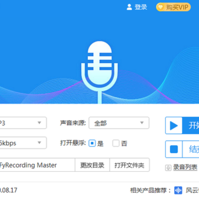
Task: Select 否 for 打开悬浮
Action: coord(116,143)
